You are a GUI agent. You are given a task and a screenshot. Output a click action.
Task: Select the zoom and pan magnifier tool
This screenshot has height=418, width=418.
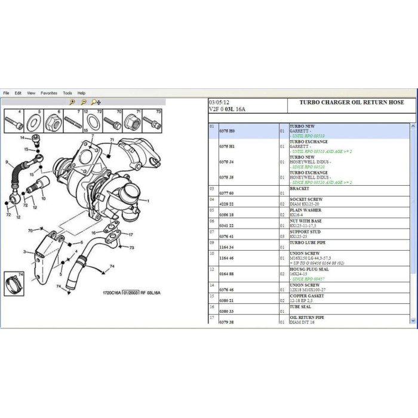[x=96, y=102]
